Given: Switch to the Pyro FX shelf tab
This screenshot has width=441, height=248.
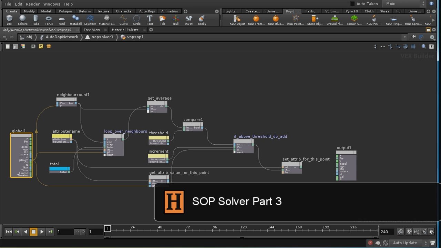Looking at the screenshot, I should click(351, 11).
